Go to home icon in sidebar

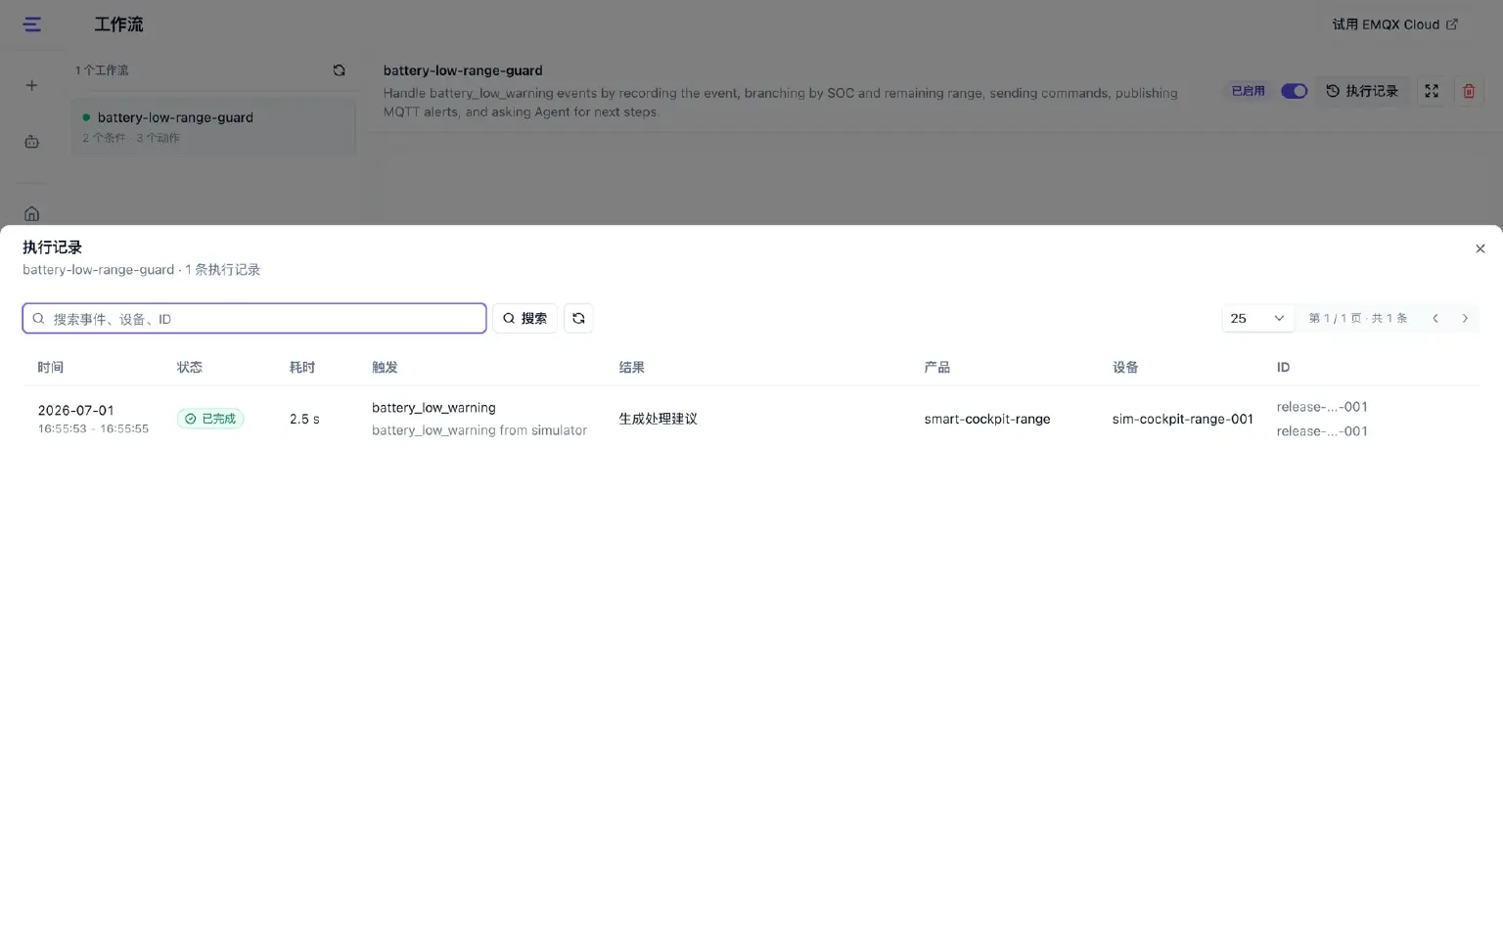point(31,213)
